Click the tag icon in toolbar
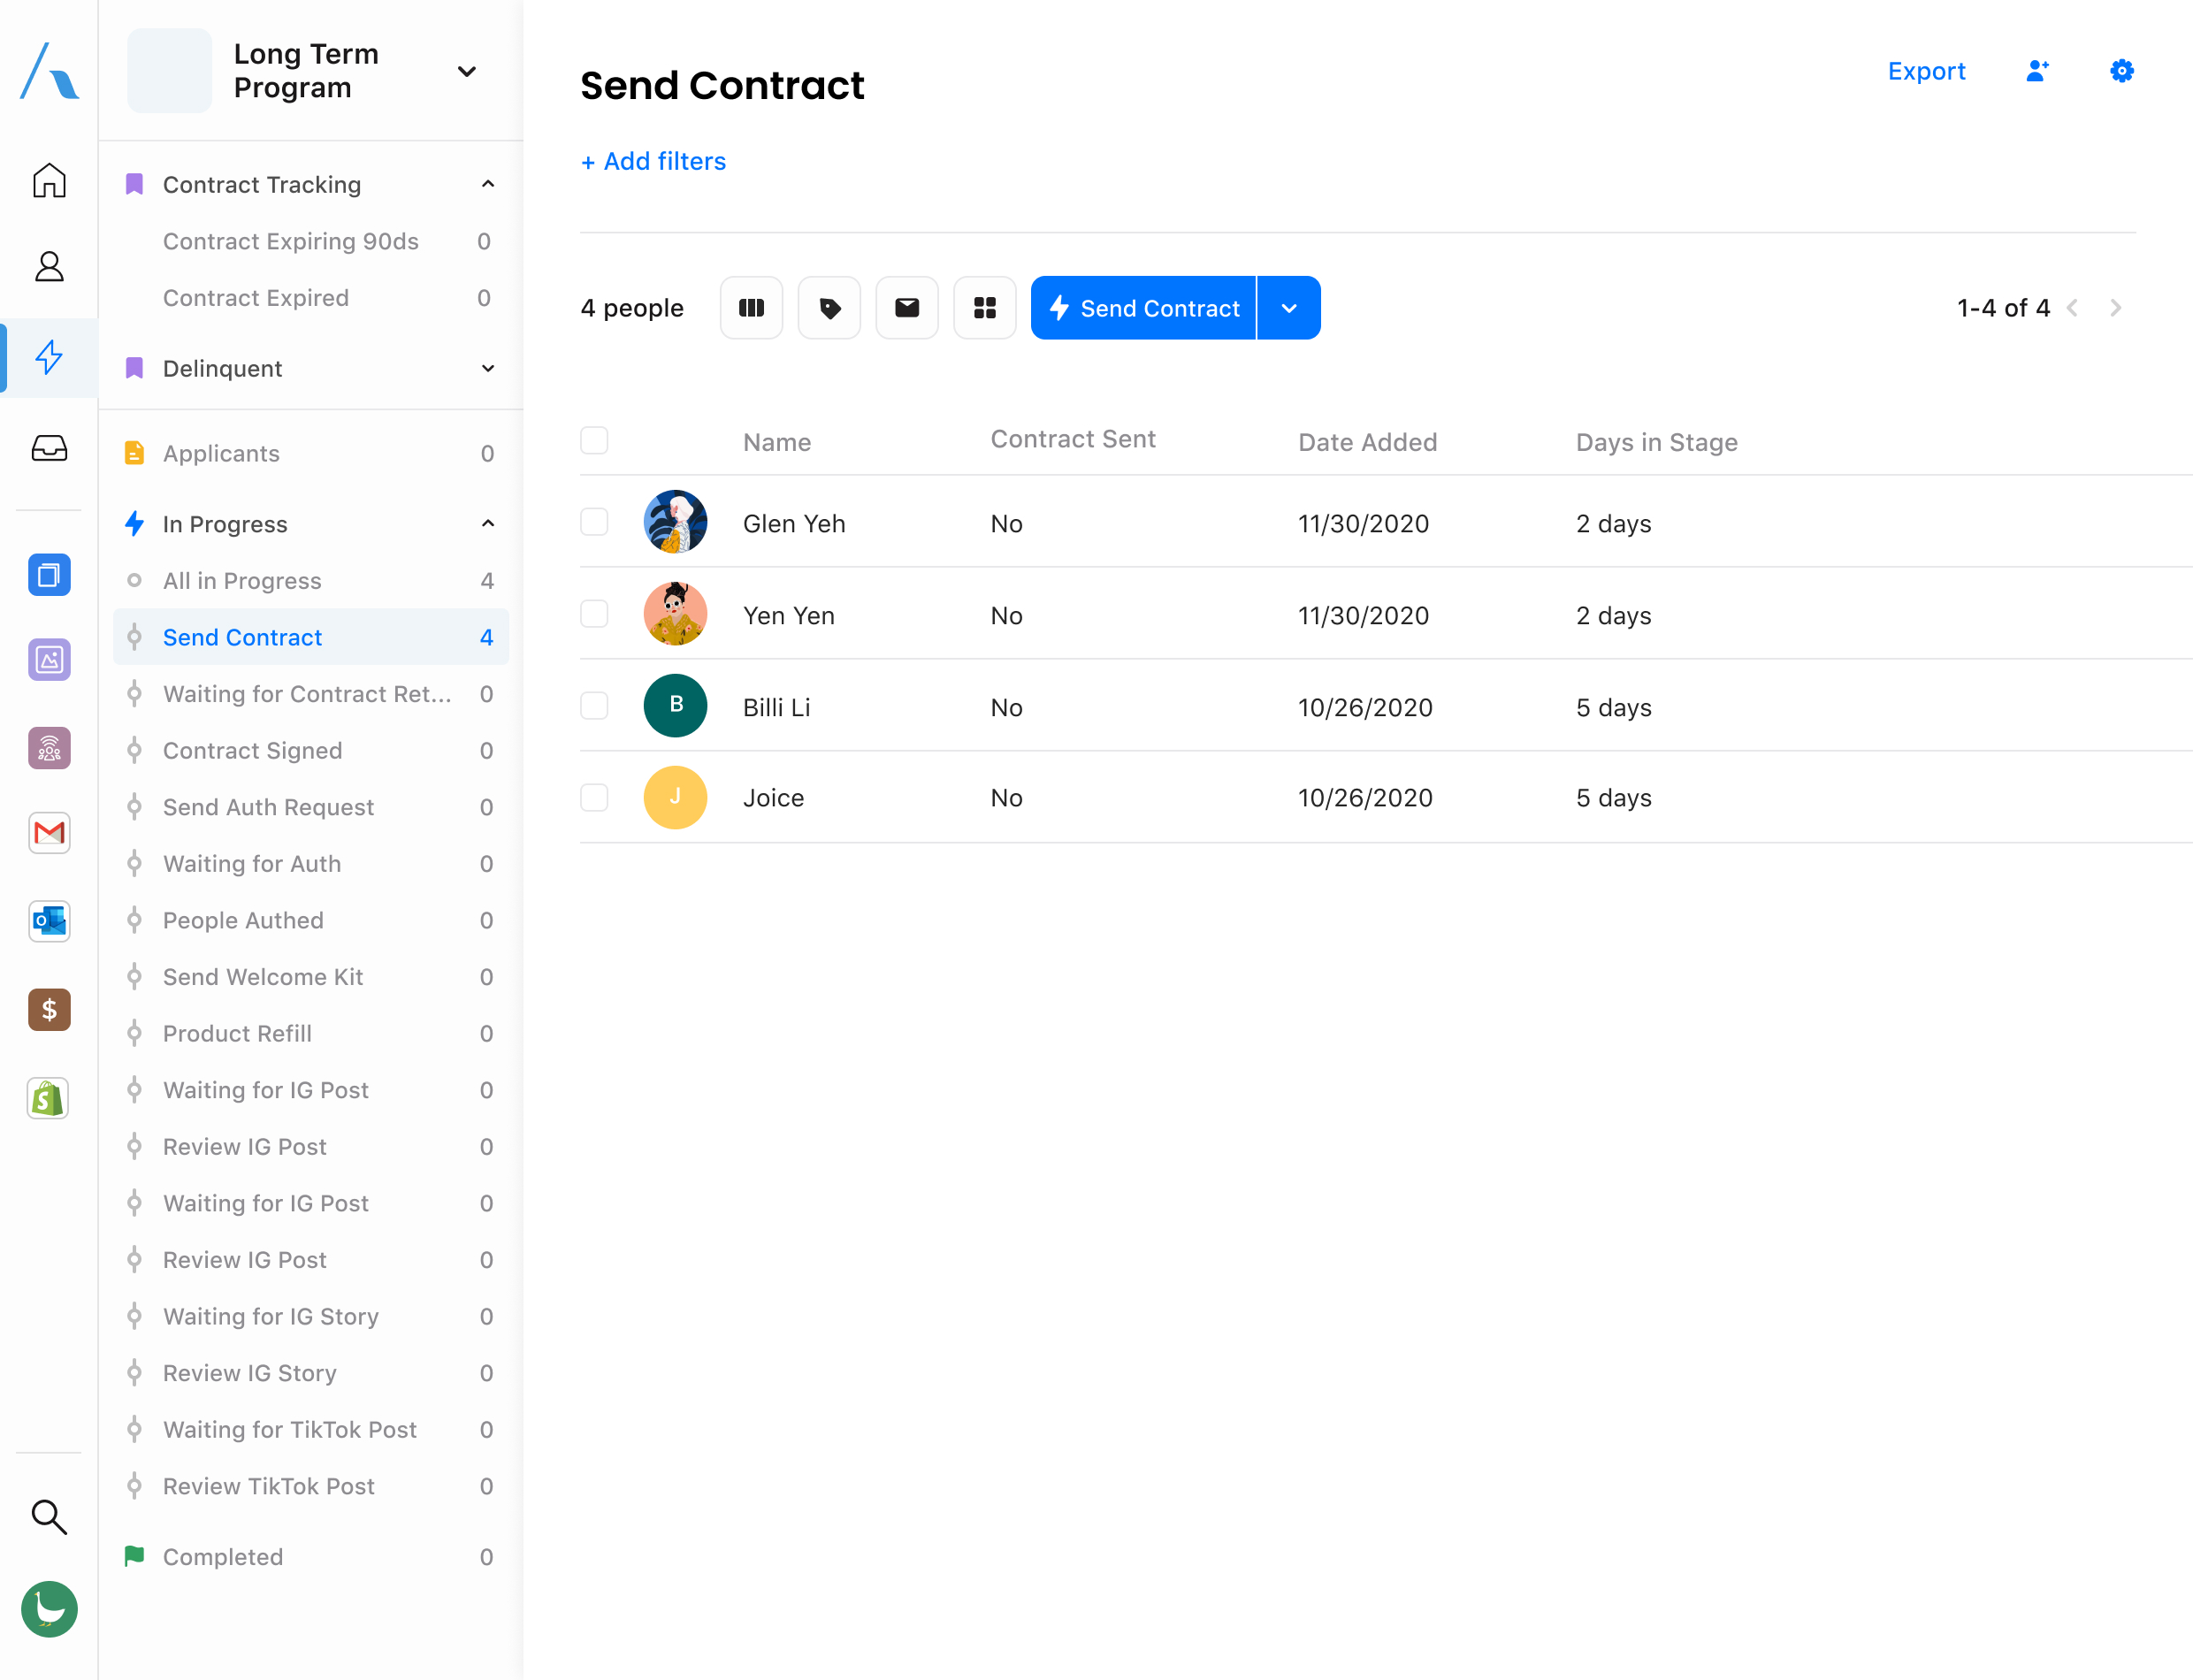Image resolution: width=2193 pixels, height=1680 pixels. click(x=829, y=308)
